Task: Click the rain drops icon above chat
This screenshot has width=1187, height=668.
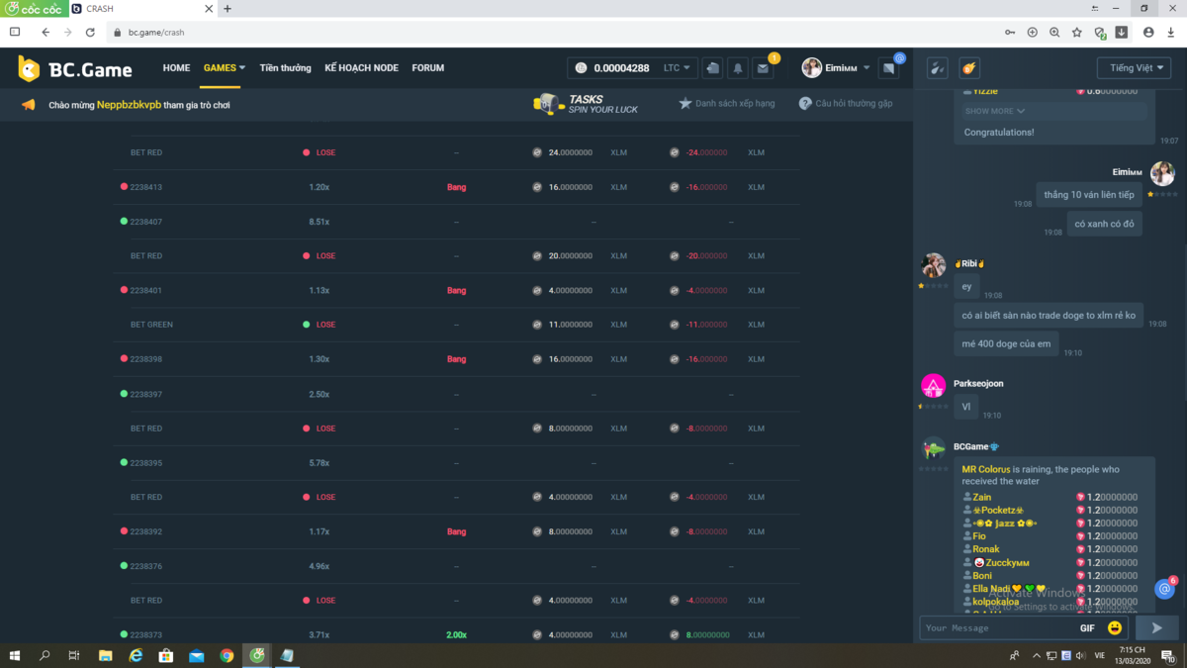Action: pos(937,68)
